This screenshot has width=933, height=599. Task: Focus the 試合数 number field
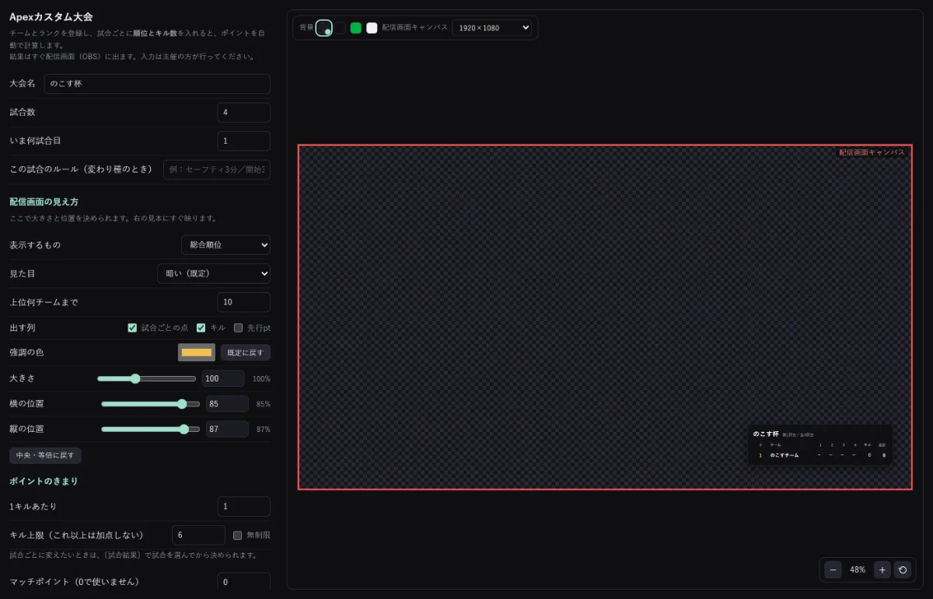pyautogui.click(x=244, y=113)
